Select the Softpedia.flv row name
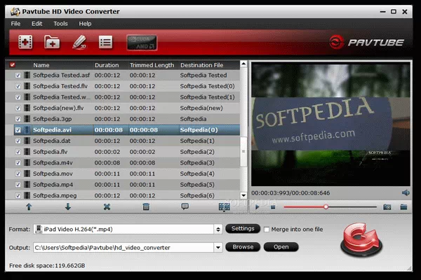Screen dimensions: 421x280 51,152
